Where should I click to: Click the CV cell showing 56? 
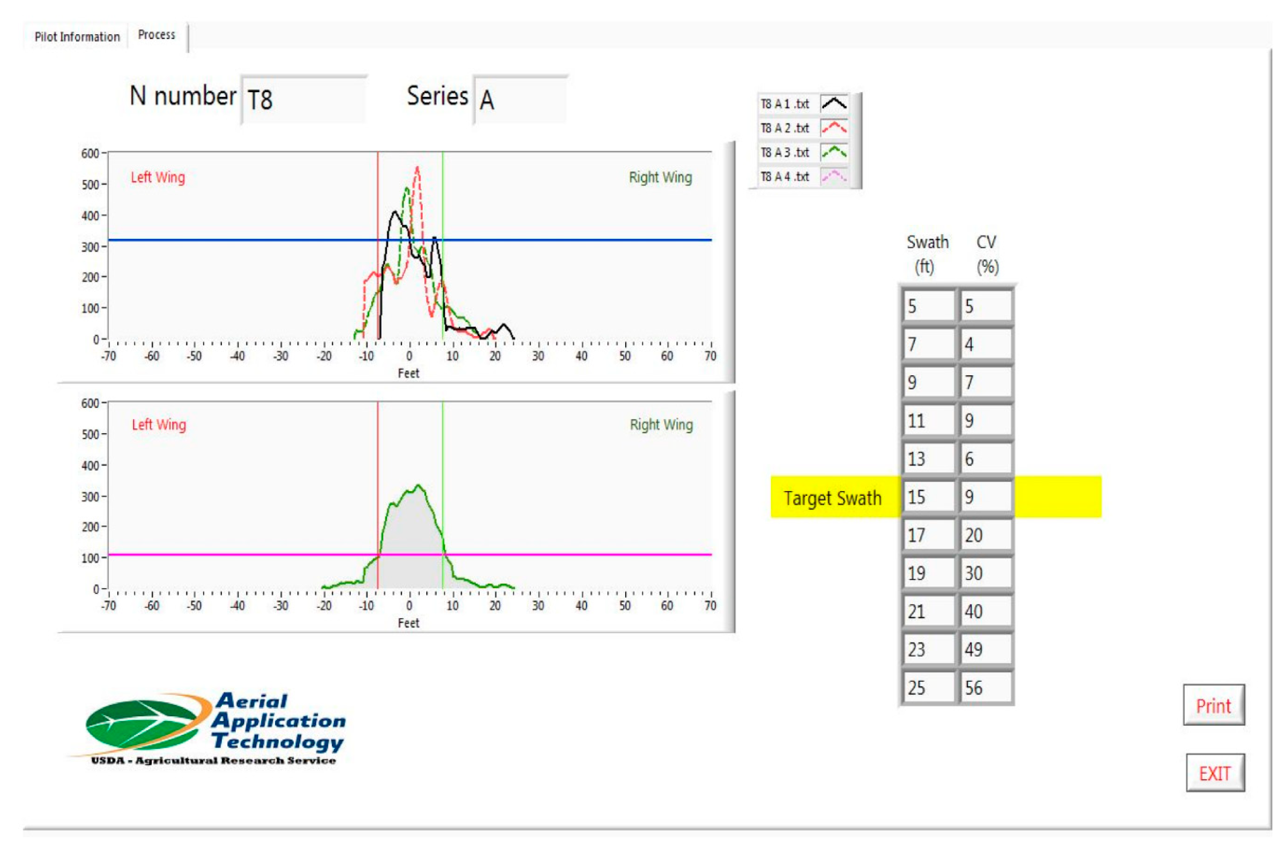986,688
